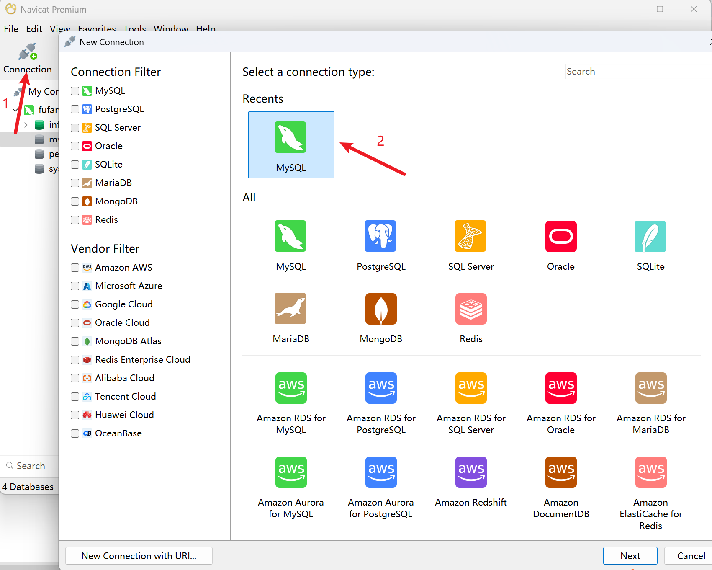Pick the MariaDB connection type icon
The width and height of the screenshot is (712, 570).
click(x=290, y=309)
